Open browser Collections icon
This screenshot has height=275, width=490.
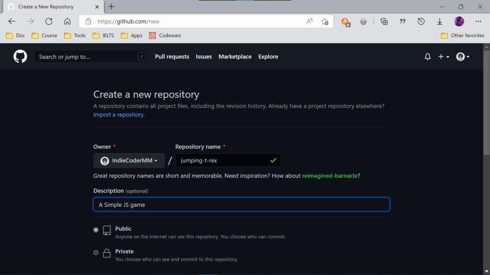pos(384,21)
